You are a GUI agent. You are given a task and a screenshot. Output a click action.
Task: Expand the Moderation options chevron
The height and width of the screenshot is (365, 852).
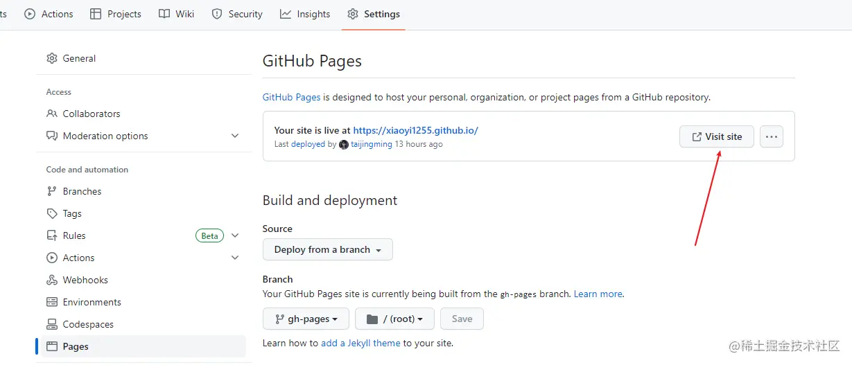tap(235, 136)
